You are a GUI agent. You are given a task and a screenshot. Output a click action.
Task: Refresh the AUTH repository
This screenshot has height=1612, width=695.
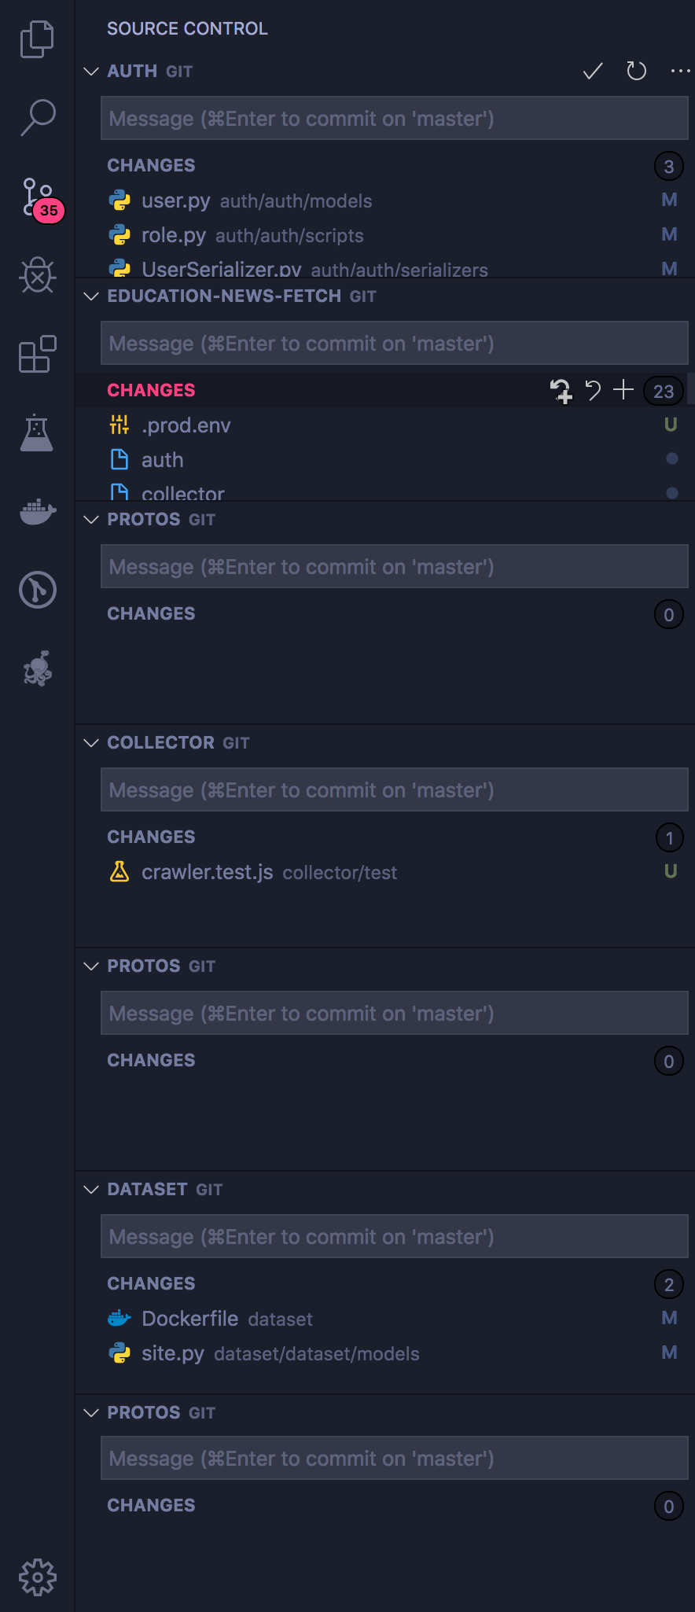(636, 71)
